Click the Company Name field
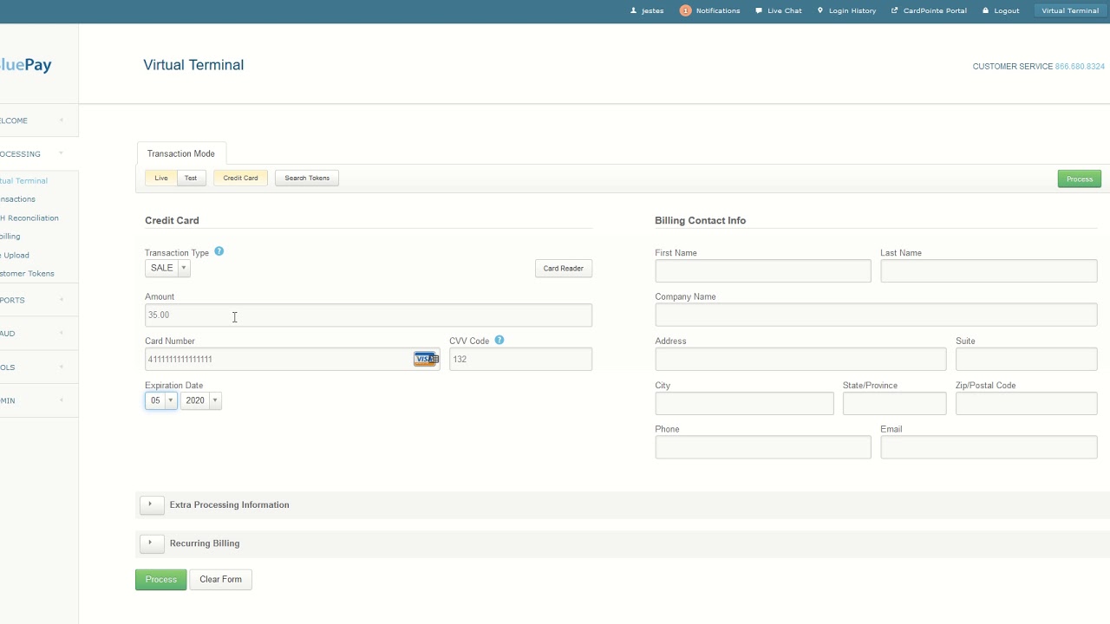1110x624 pixels. [x=877, y=315]
